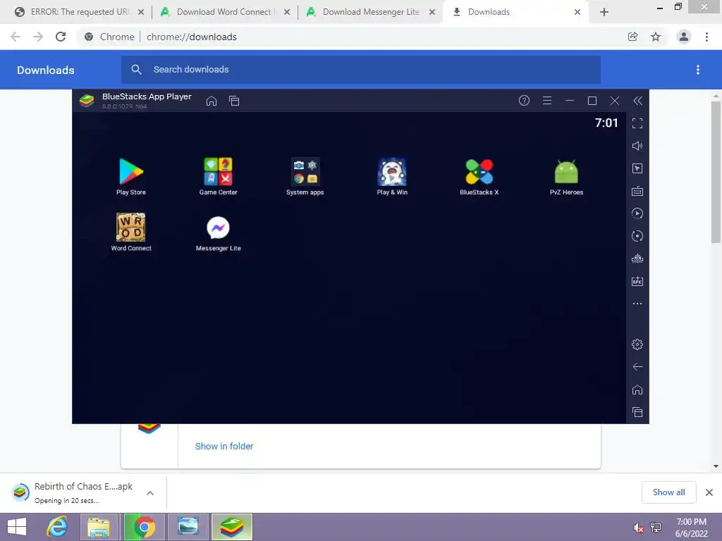Click the Search downloads field

(361, 70)
